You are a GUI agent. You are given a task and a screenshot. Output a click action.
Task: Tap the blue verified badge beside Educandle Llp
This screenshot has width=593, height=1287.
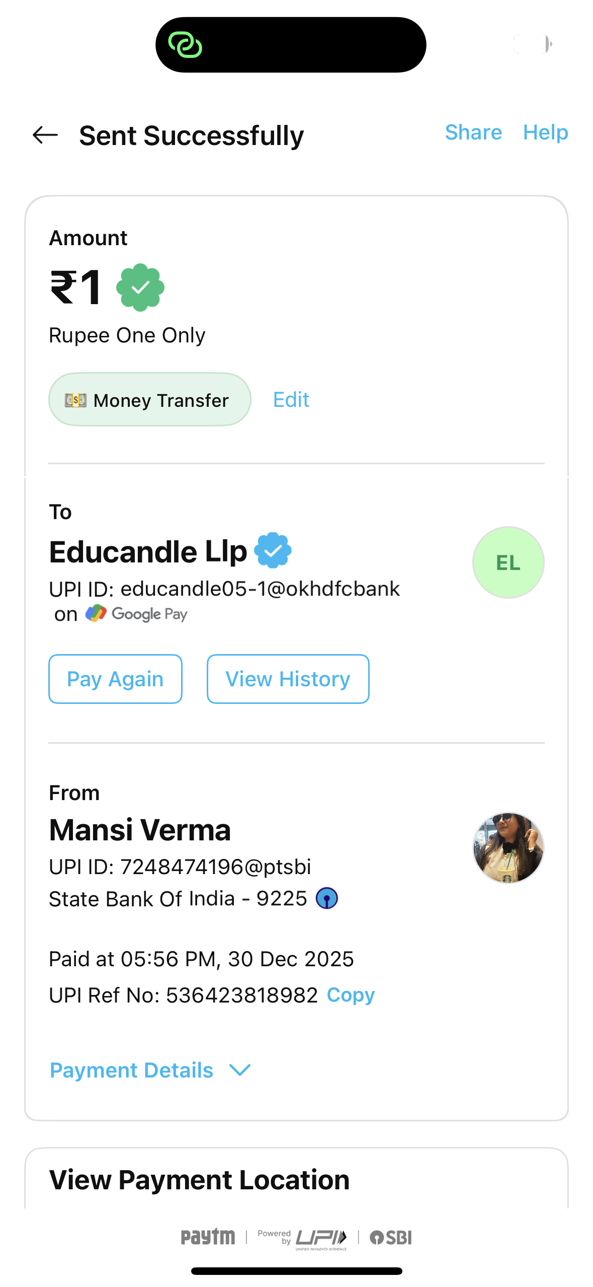tap(273, 550)
